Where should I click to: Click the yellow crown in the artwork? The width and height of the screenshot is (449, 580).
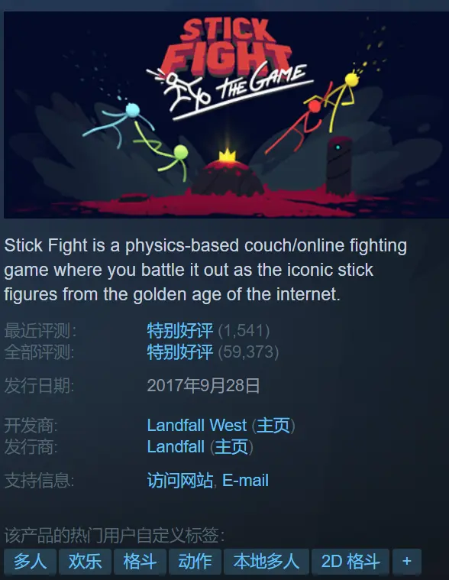pos(228,155)
